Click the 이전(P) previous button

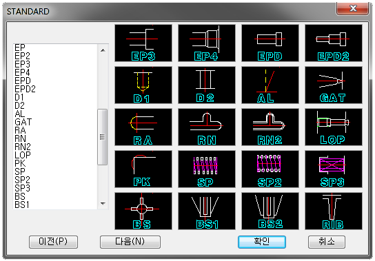click(53, 242)
